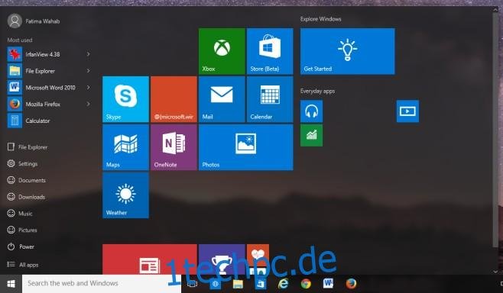The width and height of the screenshot is (503, 293).
Task: Open the orange @{microsoft.wir tile
Action: [174, 99]
